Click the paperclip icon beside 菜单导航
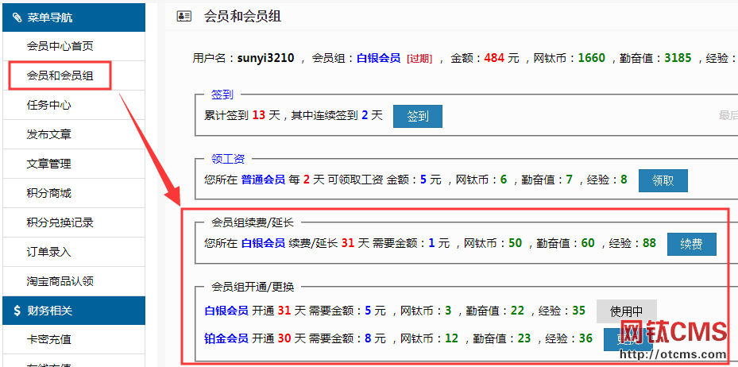 point(17,17)
